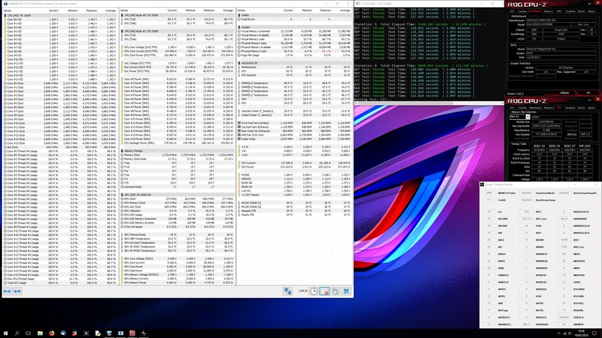Open Graphics tab in lower CPU-Z window
602x338 pixels.
point(570,108)
